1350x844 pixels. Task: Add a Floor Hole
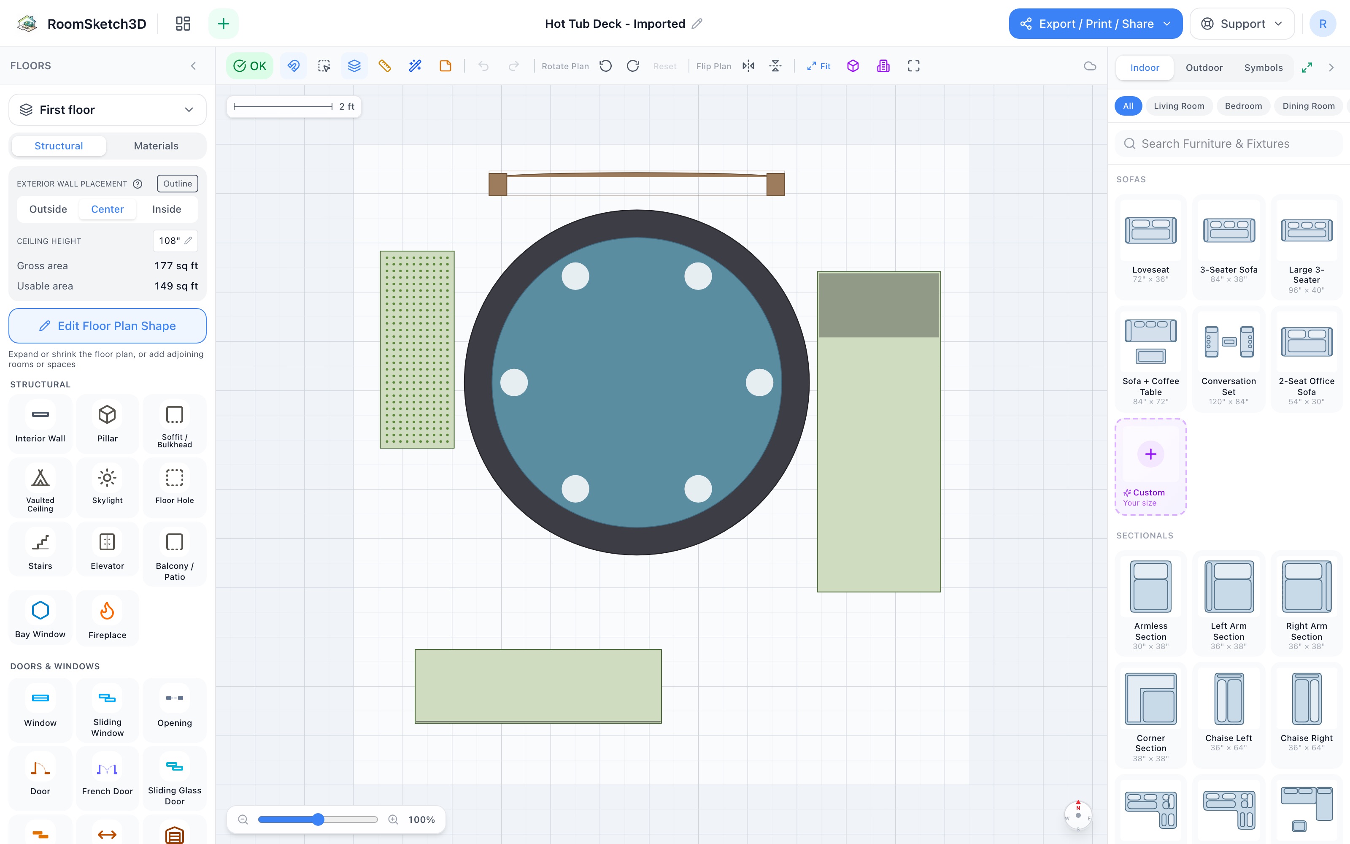point(175,488)
